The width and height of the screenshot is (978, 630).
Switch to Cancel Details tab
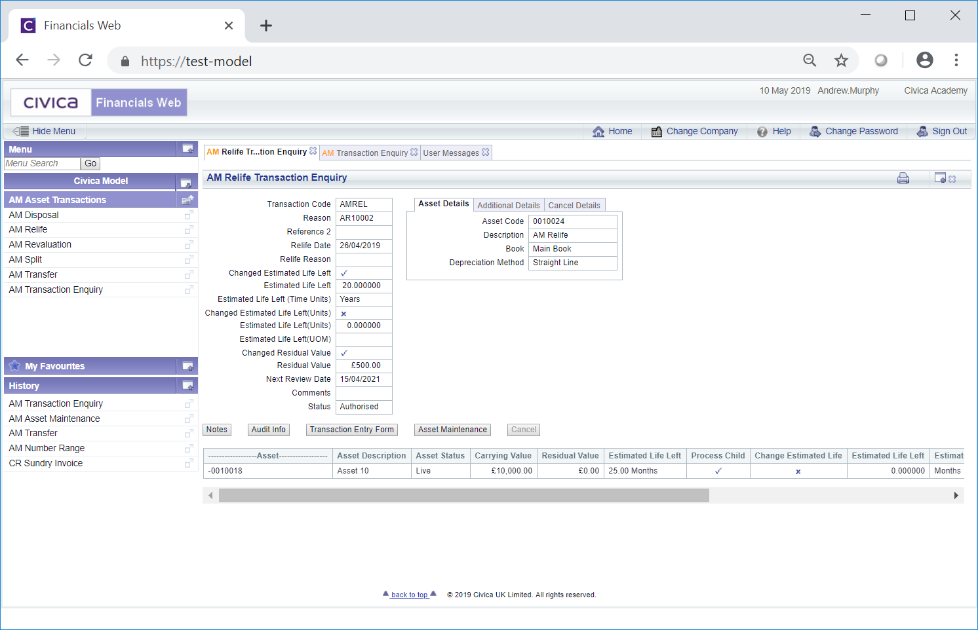click(574, 205)
